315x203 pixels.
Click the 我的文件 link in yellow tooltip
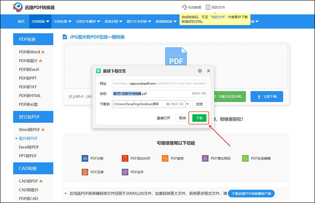(218, 17)
